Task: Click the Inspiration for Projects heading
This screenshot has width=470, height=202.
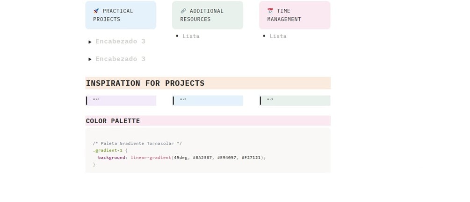Action: pyautogui.click(x=145, y=83)
